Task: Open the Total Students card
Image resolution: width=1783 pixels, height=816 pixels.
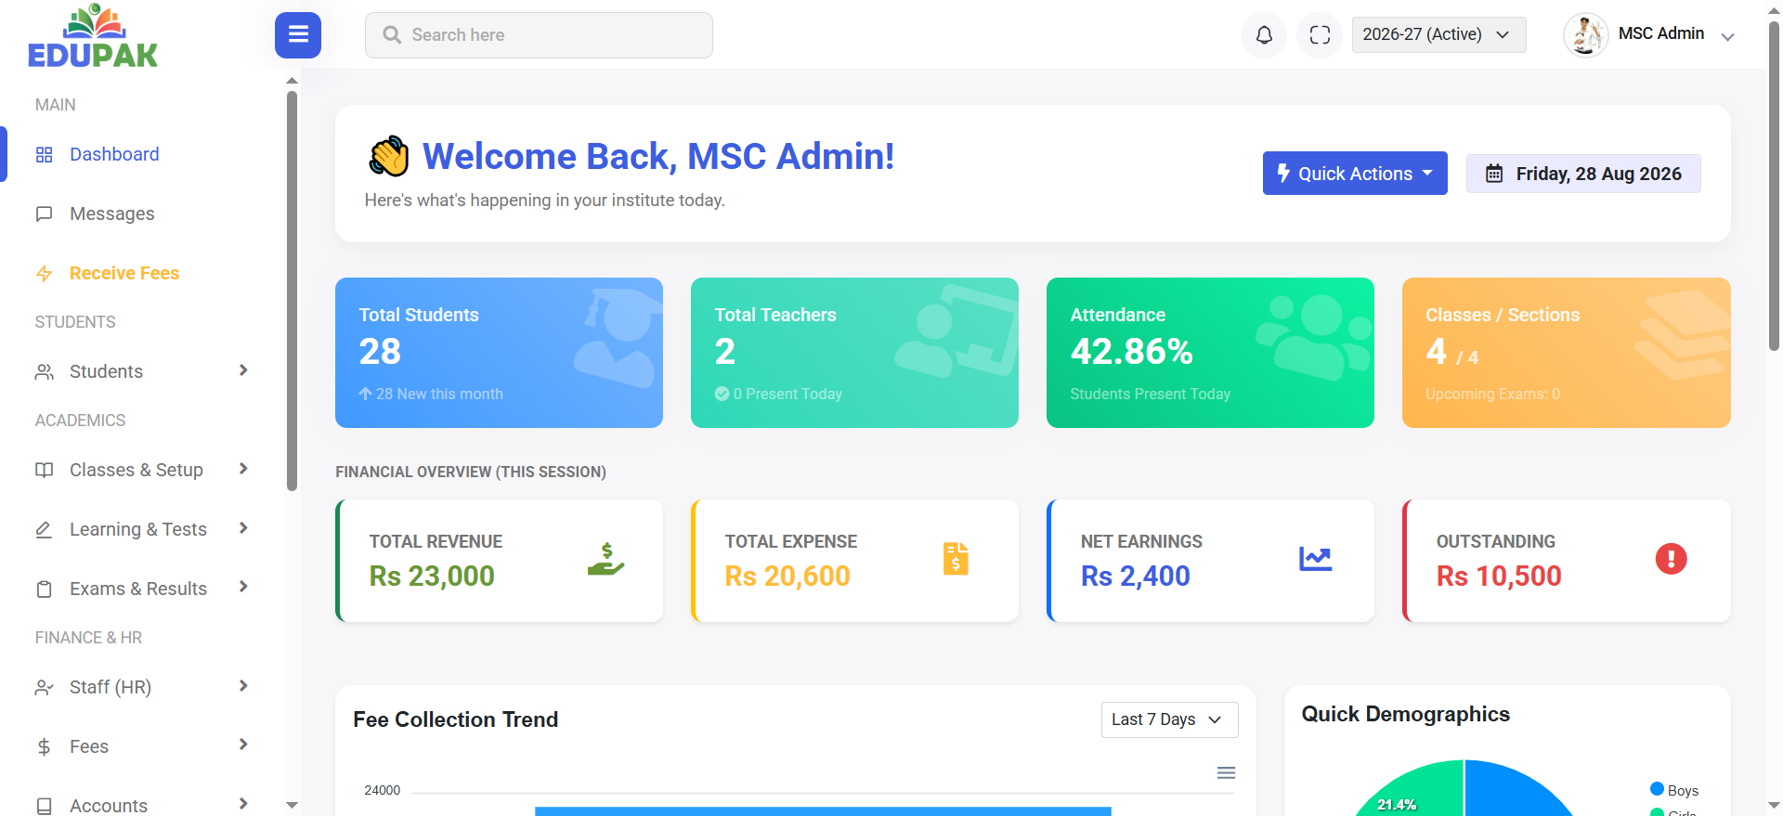Action: [x=499, y=353]
